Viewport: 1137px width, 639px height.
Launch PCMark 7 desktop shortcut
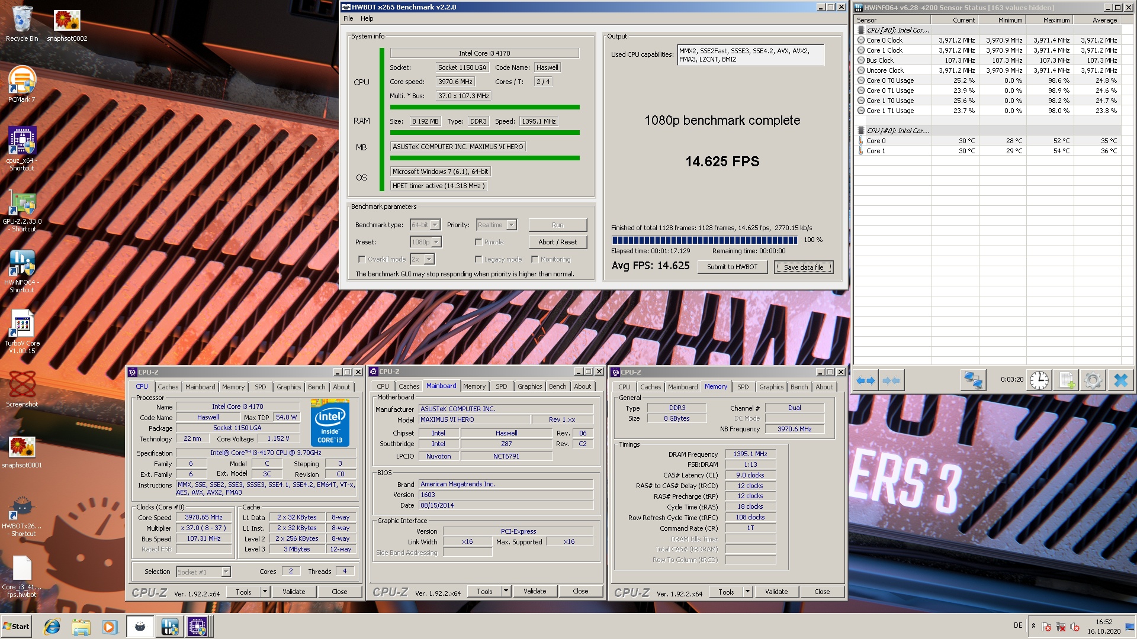point(22,84)
